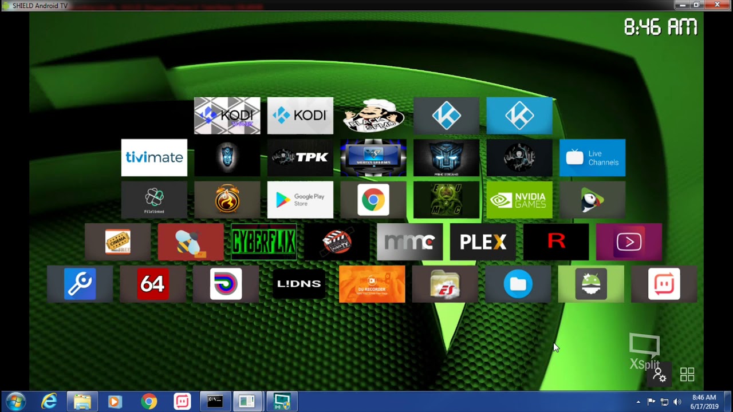Image resolution: width=733 pixels, height=412 pixels.
Task: Launch the TPK app tile
Action: (300, 157)
